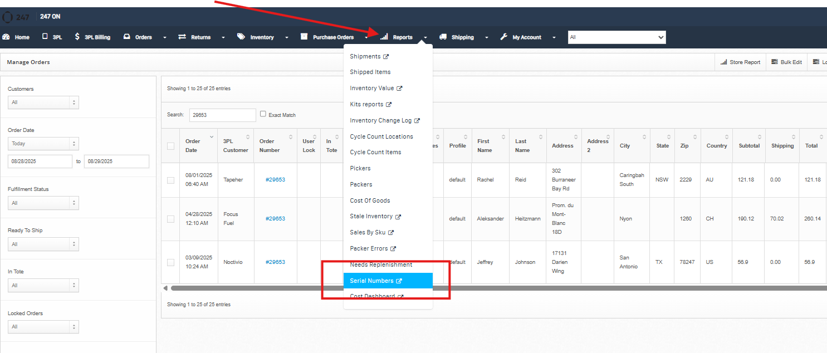
Task: Open the top bar All selector
Action: (616, 37)
